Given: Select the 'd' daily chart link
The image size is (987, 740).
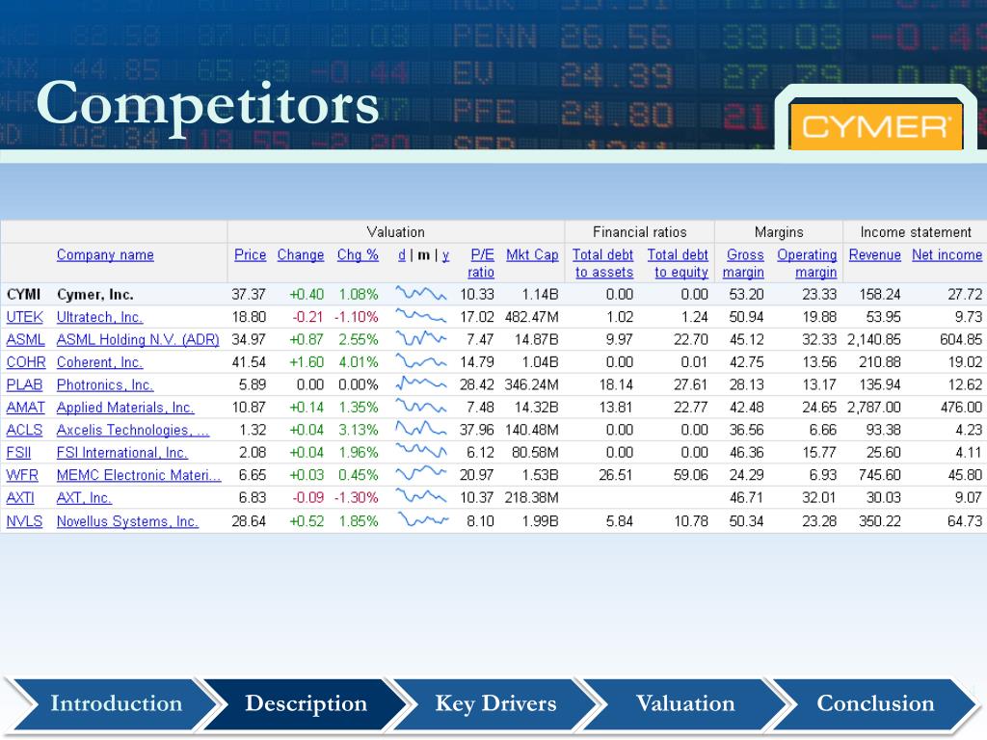Looking at the screenshot, I should pyautogui.click(x=402, y=254).
